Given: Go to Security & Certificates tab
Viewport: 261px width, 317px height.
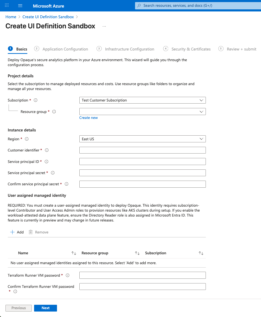Looking at the screenshot, I should 187,49.
